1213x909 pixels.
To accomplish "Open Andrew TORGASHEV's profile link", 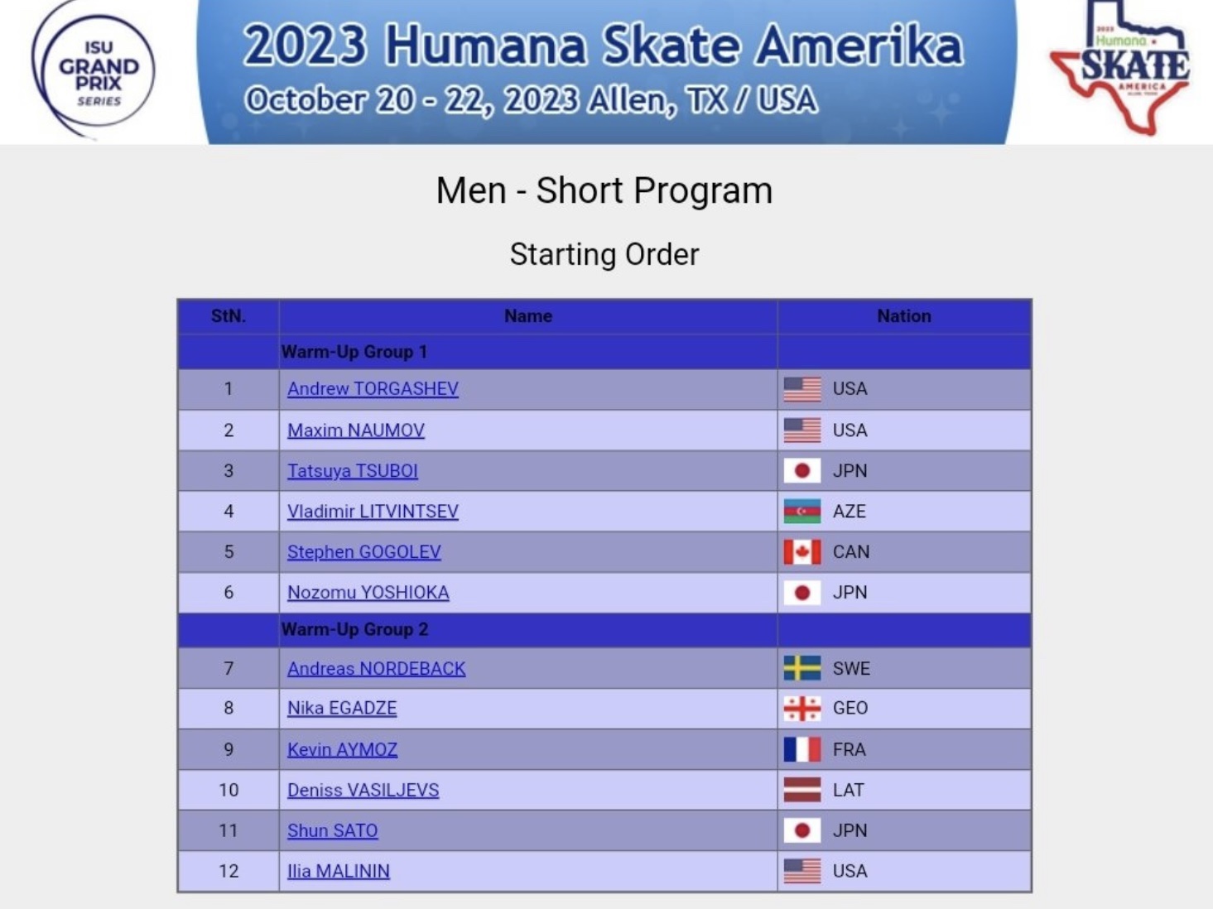I will tap(373, 389).
